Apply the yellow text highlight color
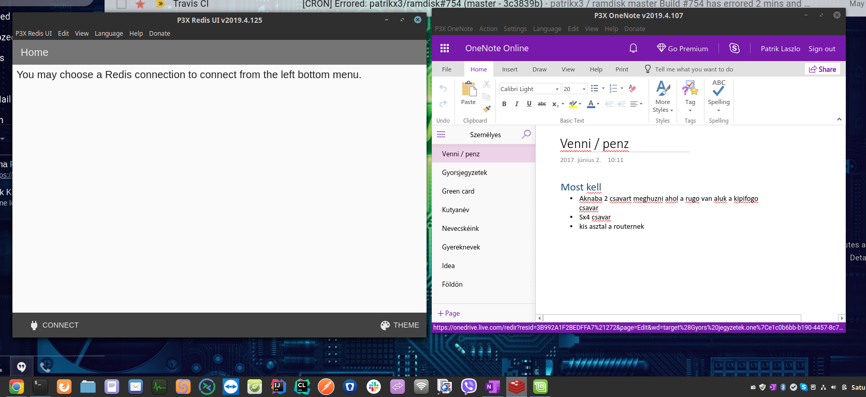 [573, 104]
